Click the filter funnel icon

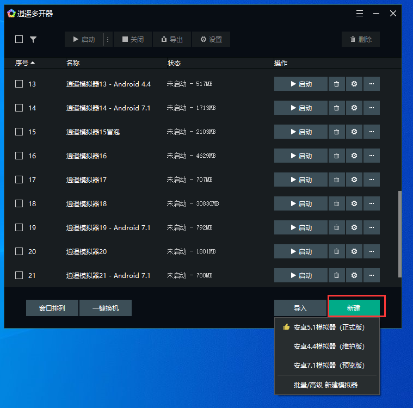tap(33, 39)
